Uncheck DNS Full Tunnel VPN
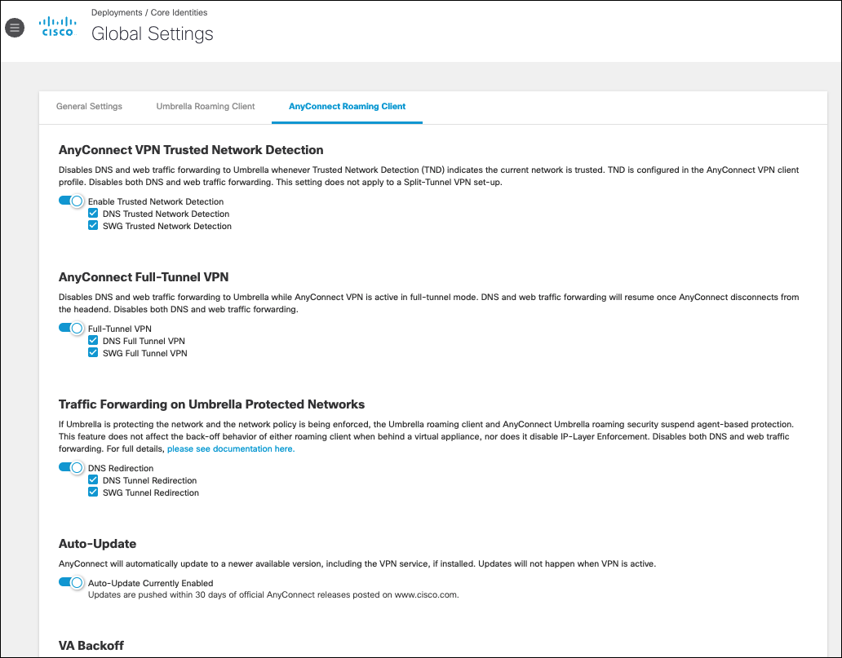The image size is (842, 658). [93, 340]
